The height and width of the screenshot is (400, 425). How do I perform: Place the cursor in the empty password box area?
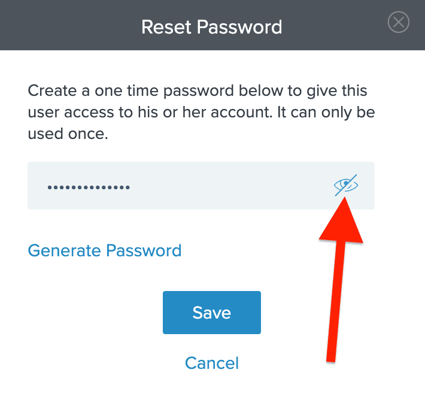point(230,186)
